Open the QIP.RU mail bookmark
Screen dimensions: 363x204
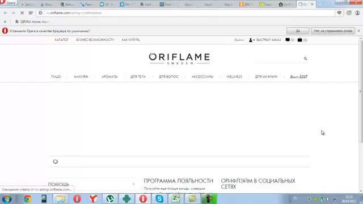click(x=32, y=22)
